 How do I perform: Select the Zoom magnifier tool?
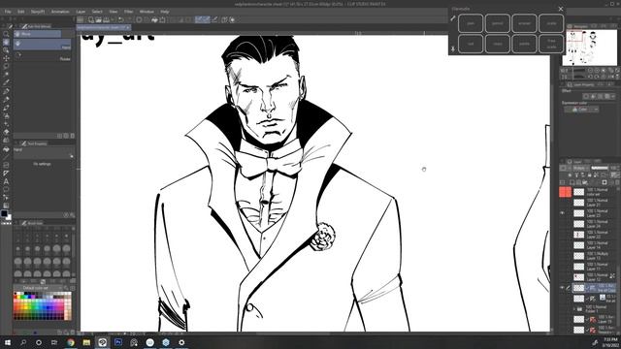6,34
